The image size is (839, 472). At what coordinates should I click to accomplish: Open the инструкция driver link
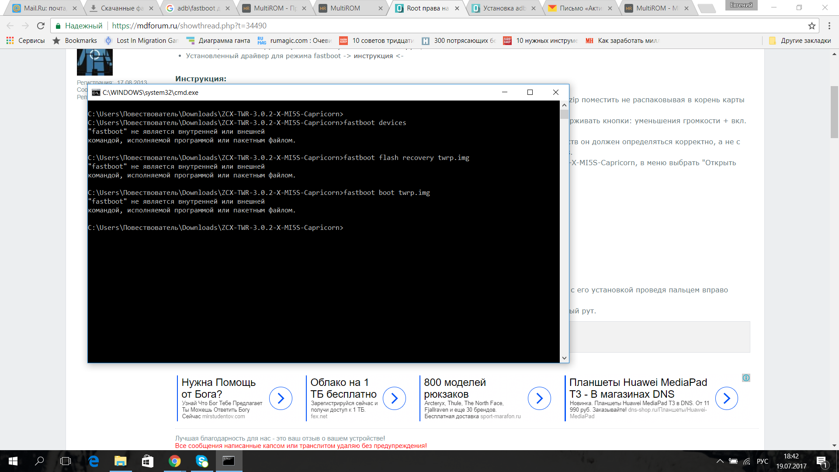click(x=373, y=56)
